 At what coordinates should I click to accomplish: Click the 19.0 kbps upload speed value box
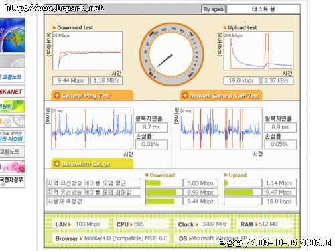tap(242, 80)
